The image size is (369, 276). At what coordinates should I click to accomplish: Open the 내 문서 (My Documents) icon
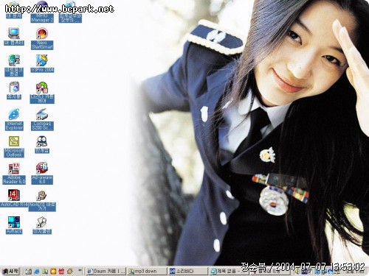[x=14, y=10]
